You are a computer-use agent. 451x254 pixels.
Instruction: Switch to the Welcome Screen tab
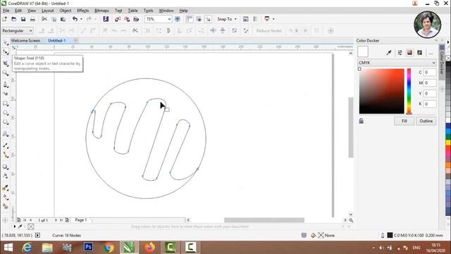coord(25,41)
